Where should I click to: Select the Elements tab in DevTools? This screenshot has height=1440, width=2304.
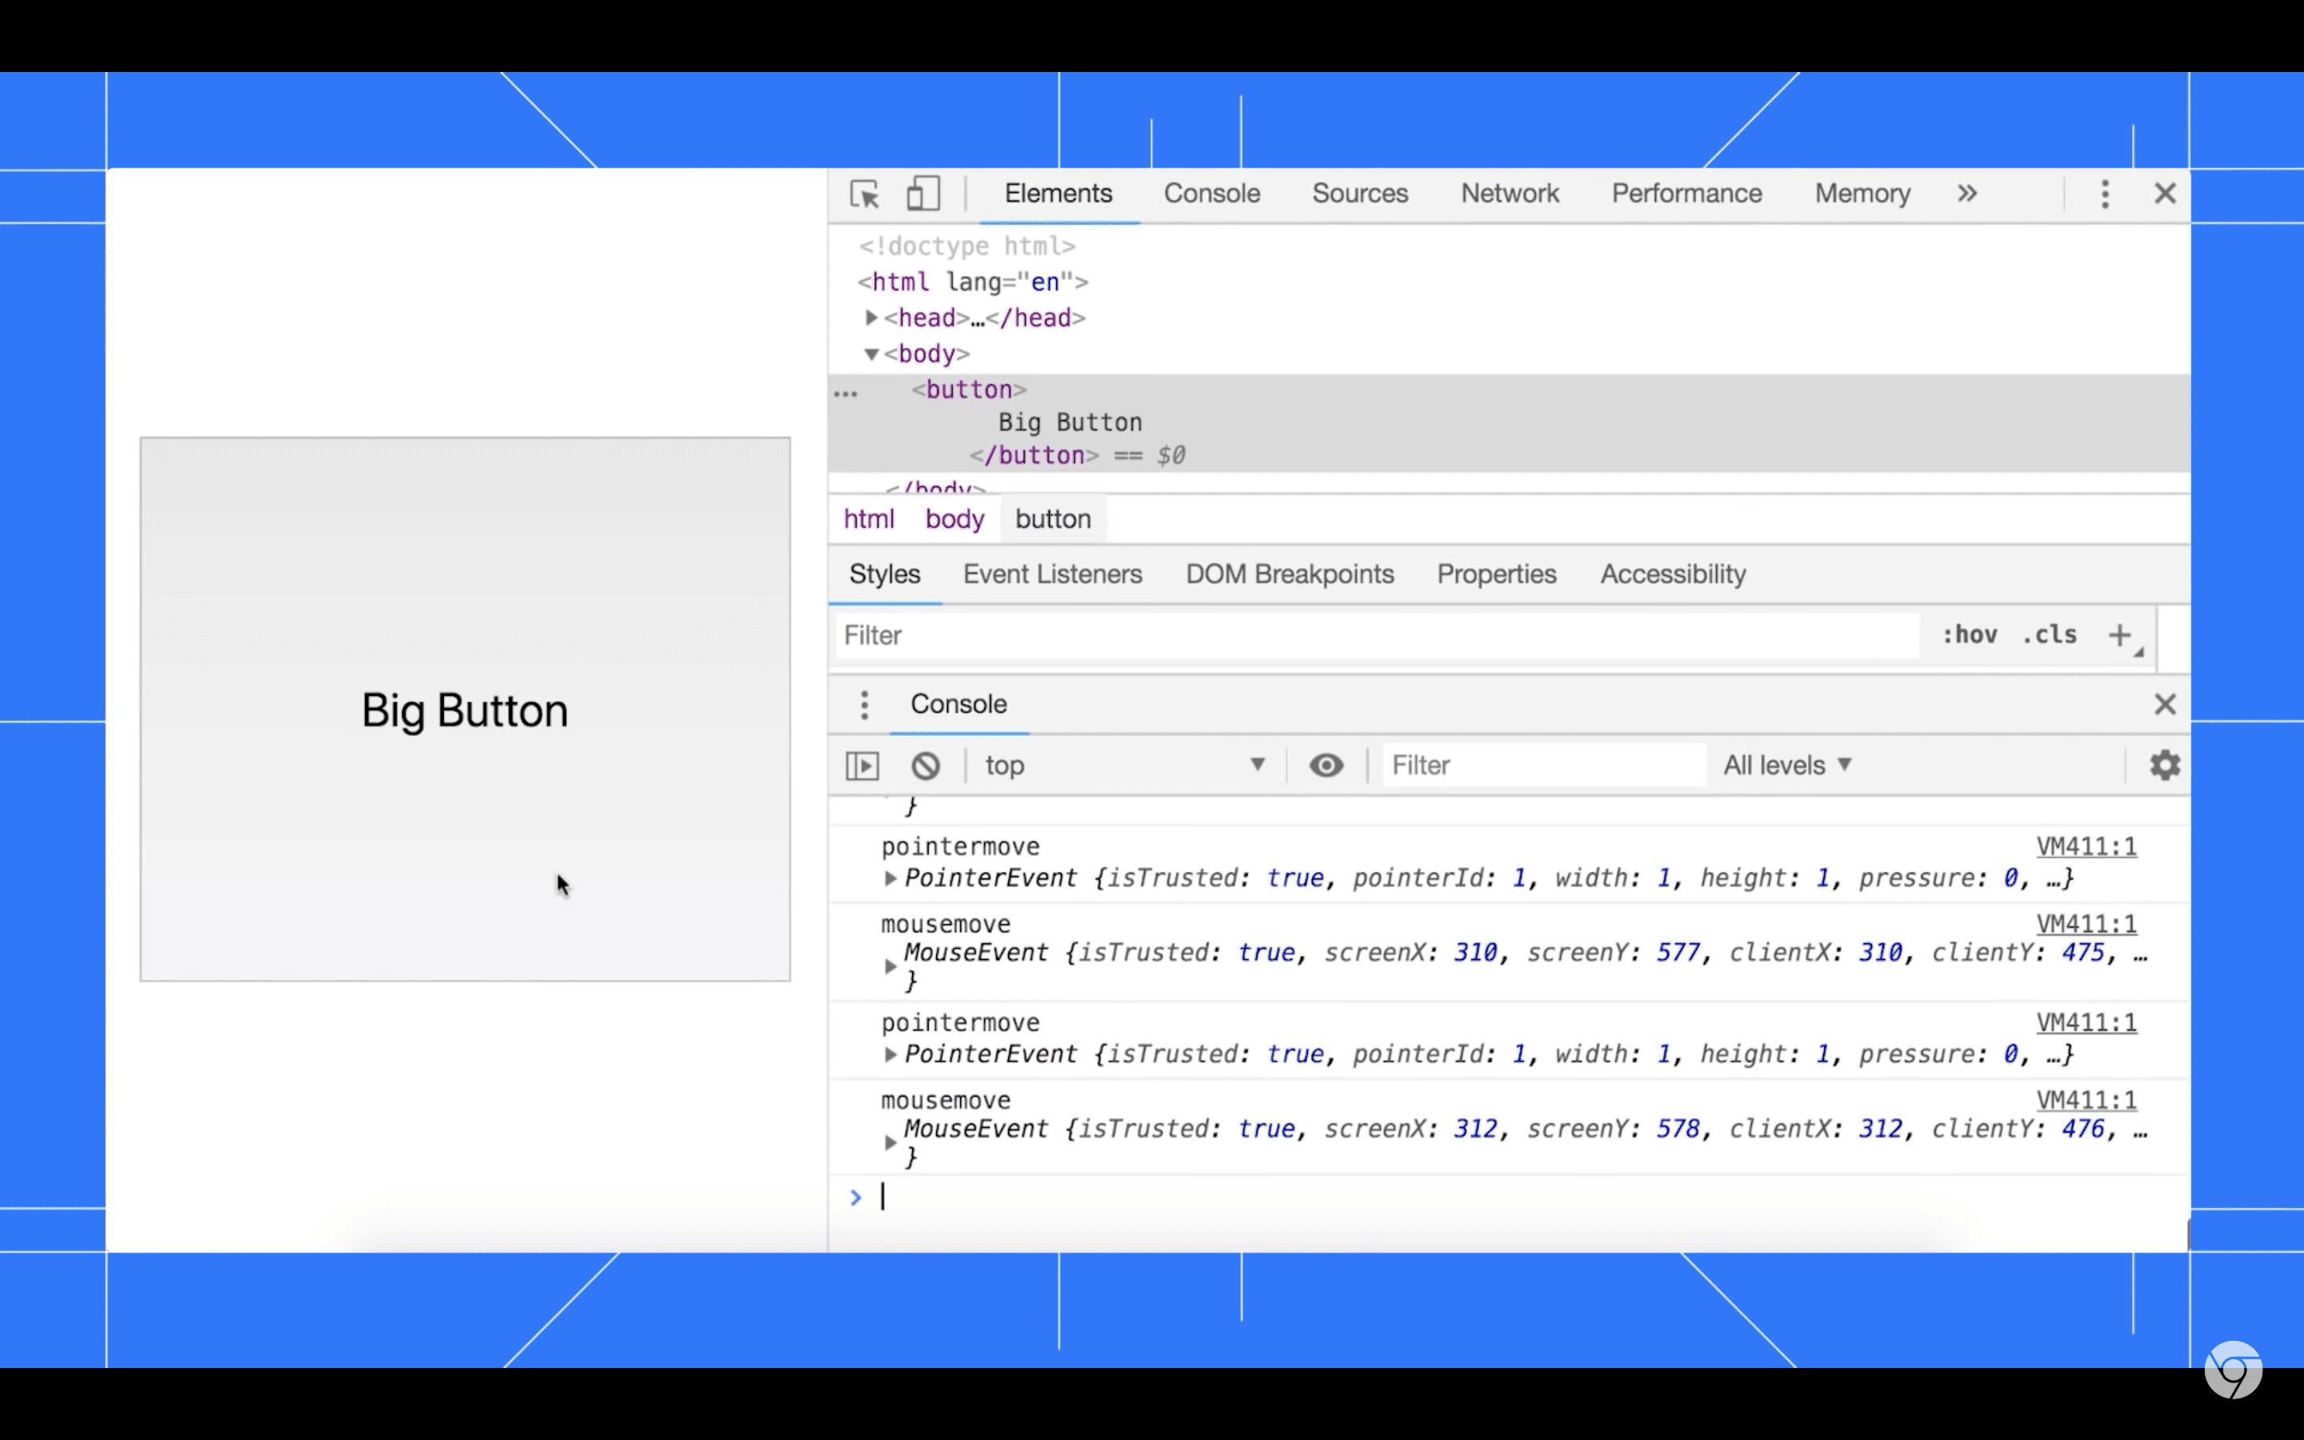(x=1058, y=193)
